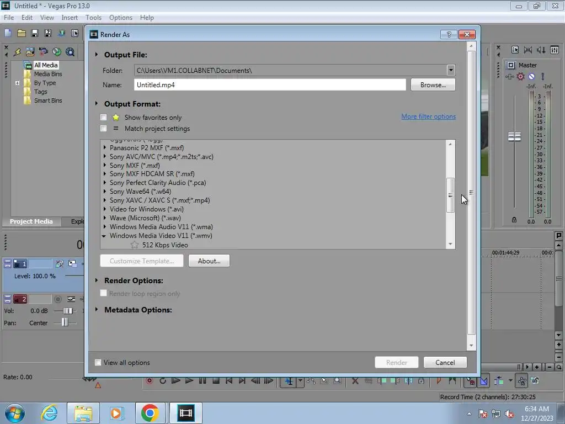Screen dimensions: 565x424
Task: Open the edit tool selector dropdown arrow
Action: (300, 381)
